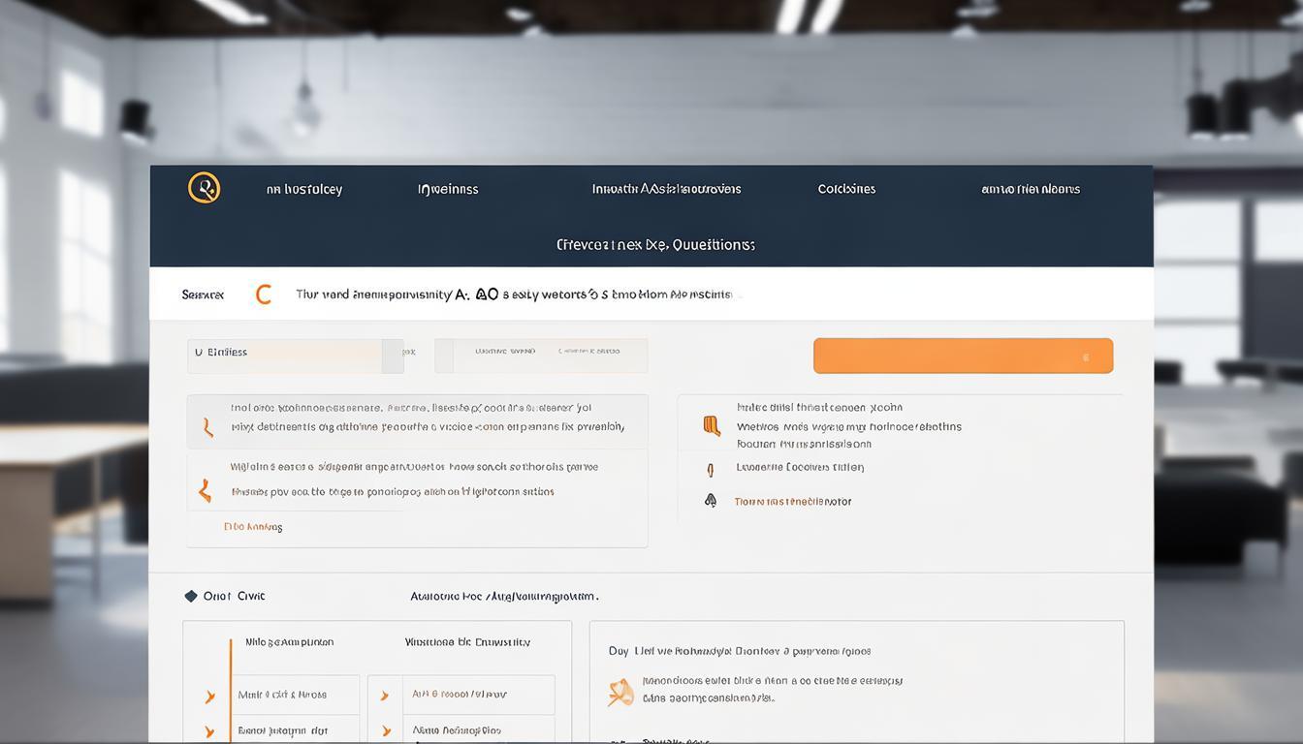Expand the second row under Nhlo column
This screenshot has height=744, width=1303.
tap(209, 731)
